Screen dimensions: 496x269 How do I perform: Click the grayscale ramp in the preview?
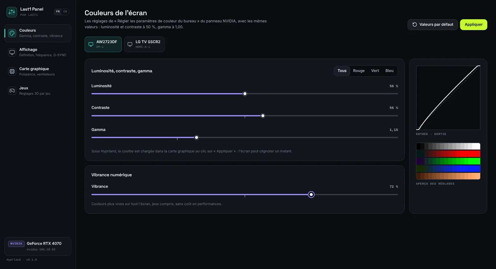coord(448,146)
